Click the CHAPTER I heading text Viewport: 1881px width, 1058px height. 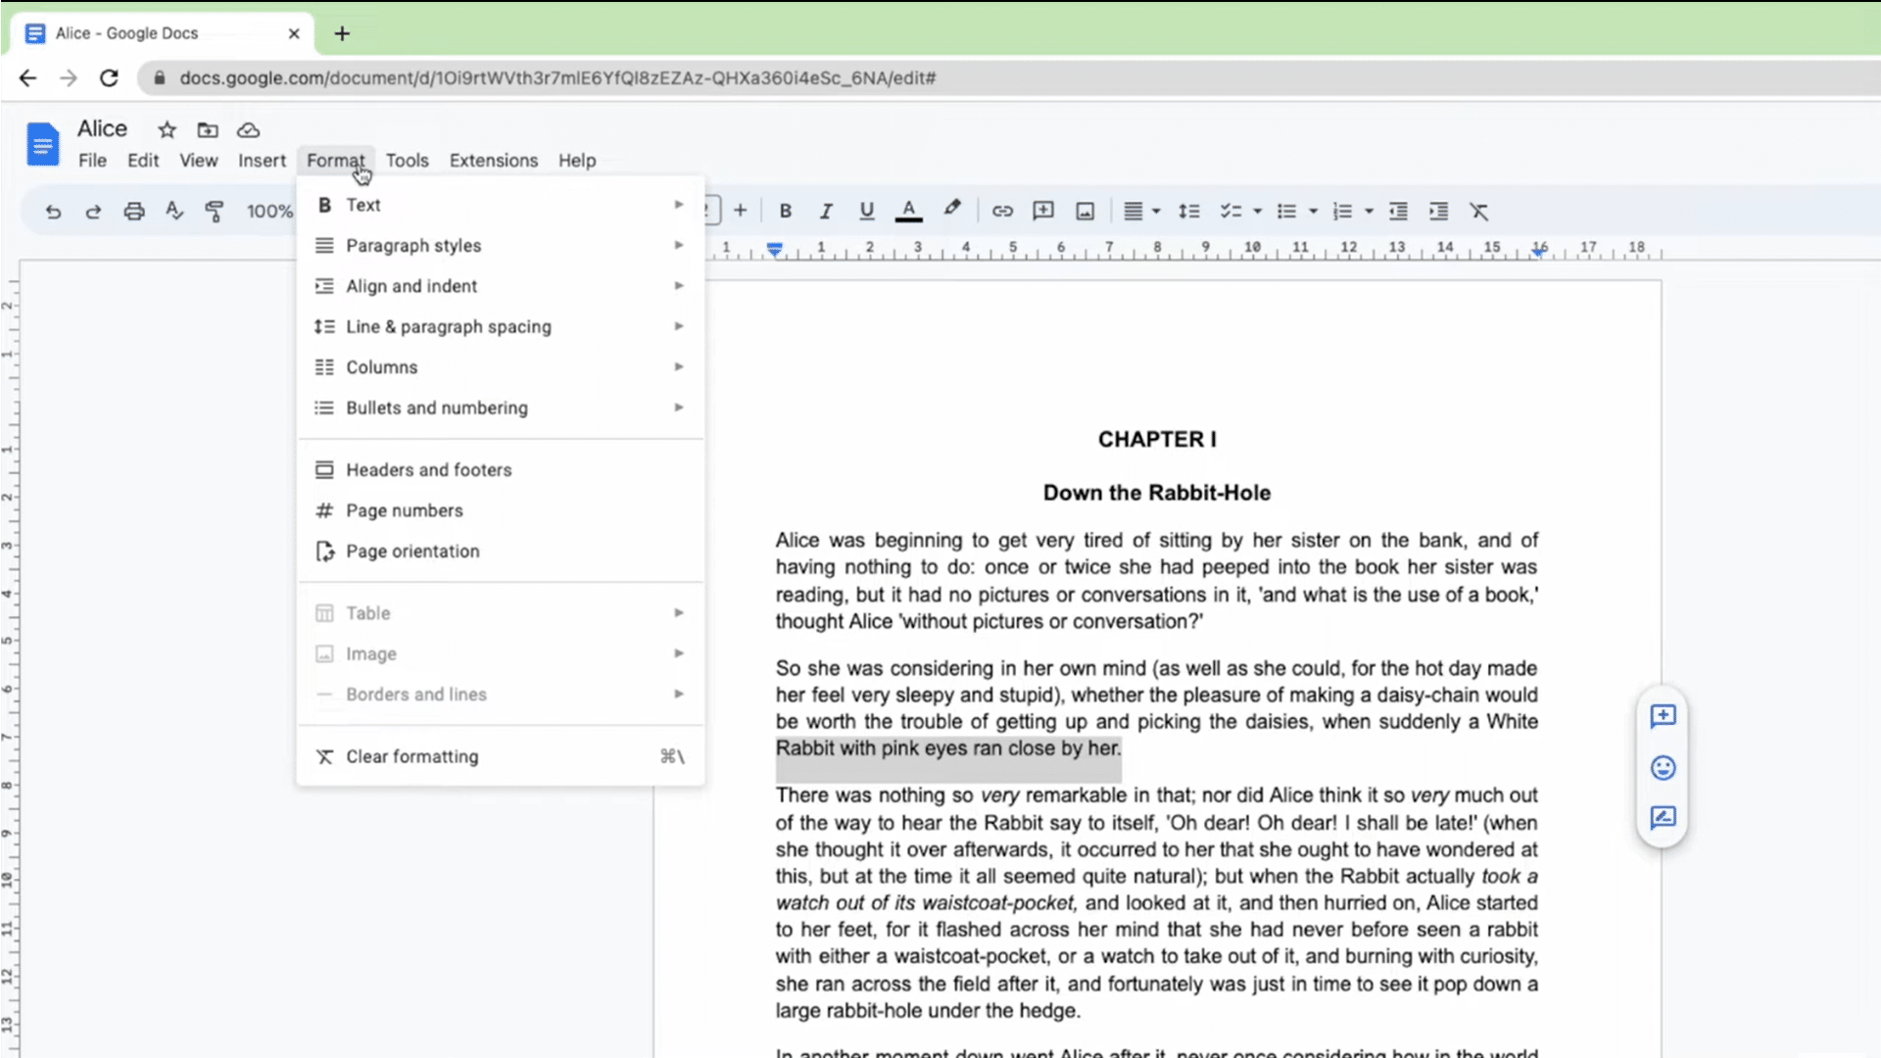pyautogui.click(x=1157, y=439)
